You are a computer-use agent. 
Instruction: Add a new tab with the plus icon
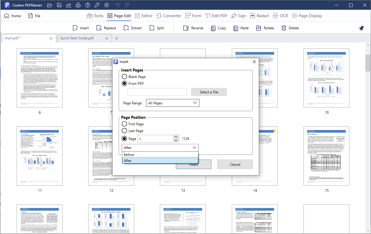[x=117, y=38]
